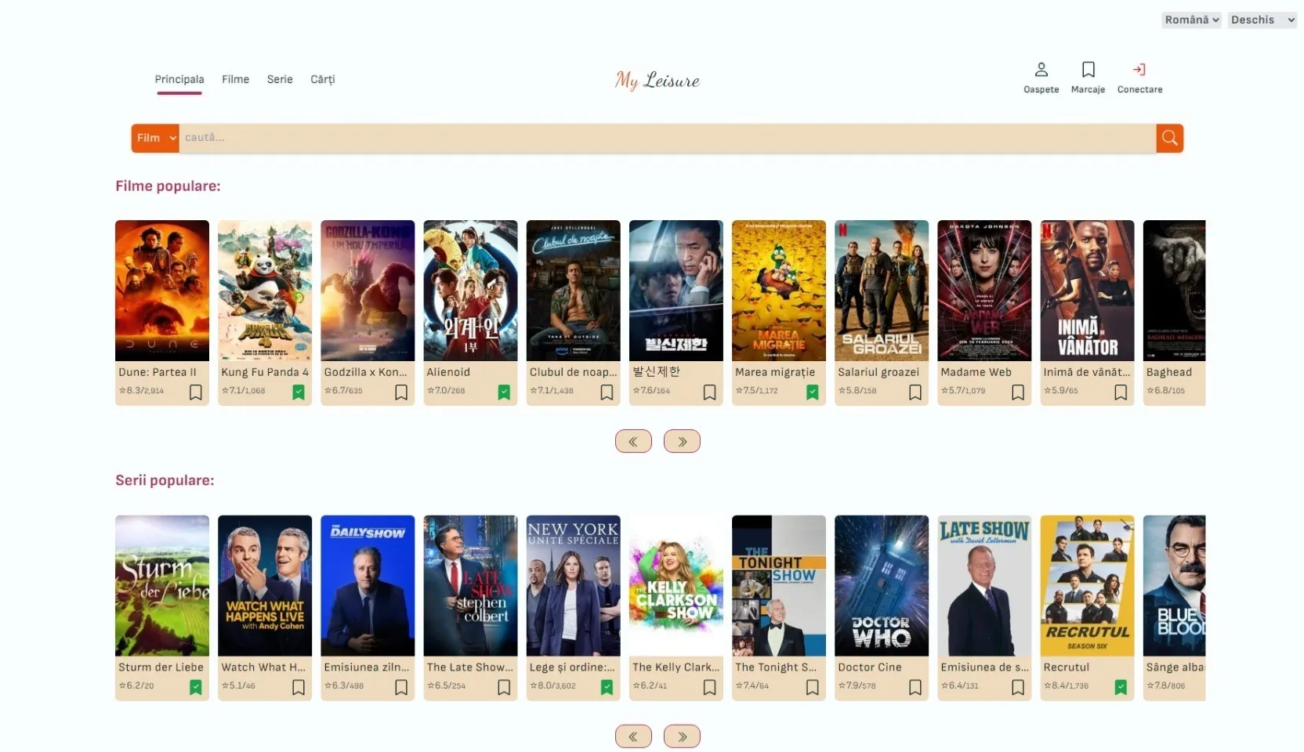The image size is (1304, 752).
Task: Click the 8.4/1,736 rating of Recrutul
Action: point(1066,685)
